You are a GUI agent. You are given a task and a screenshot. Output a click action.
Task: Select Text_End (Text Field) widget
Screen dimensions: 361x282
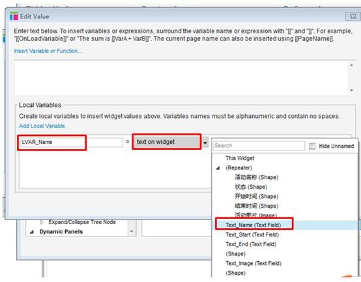coord(251,244)
